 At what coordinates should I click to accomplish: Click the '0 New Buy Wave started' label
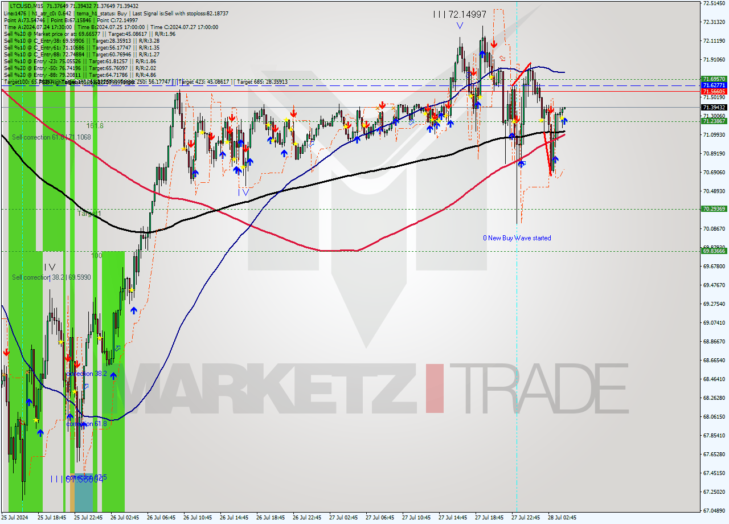pyautogui.click(x=517, y=238)
